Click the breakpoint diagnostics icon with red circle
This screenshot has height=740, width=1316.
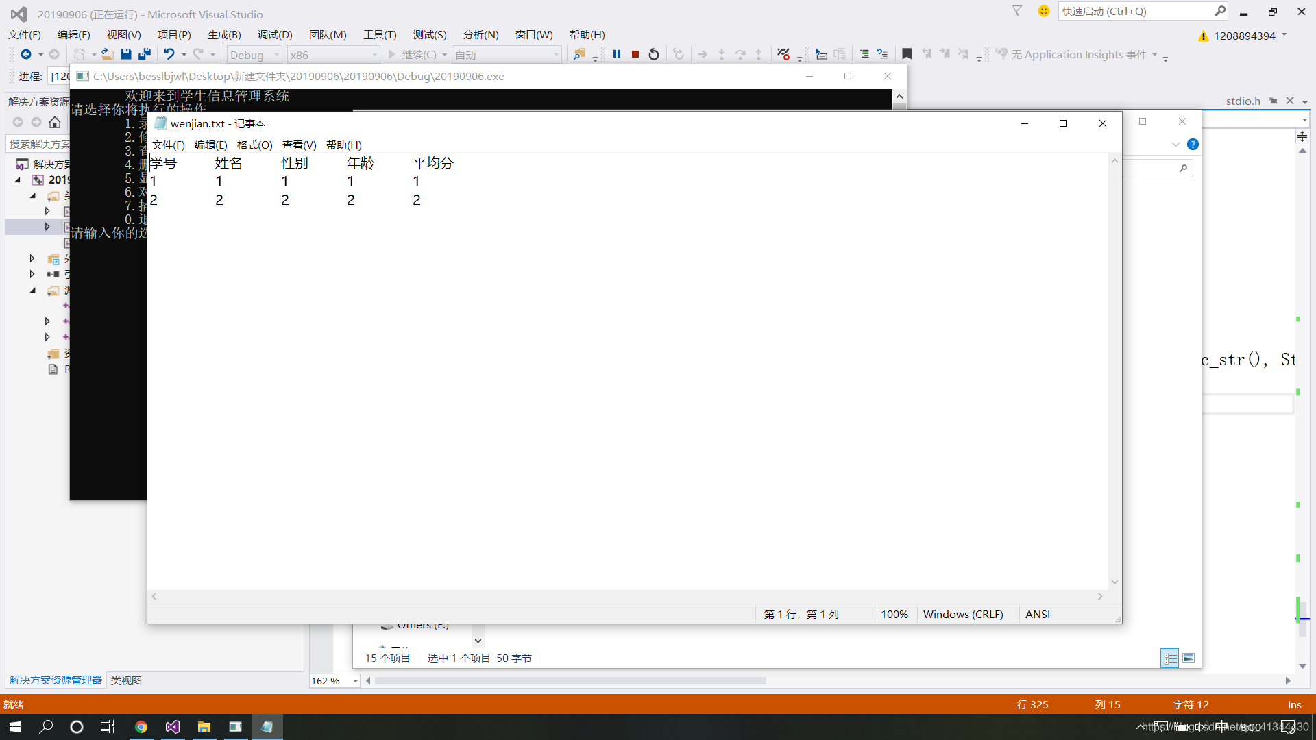pyautogui.click(x=783, y=54)
